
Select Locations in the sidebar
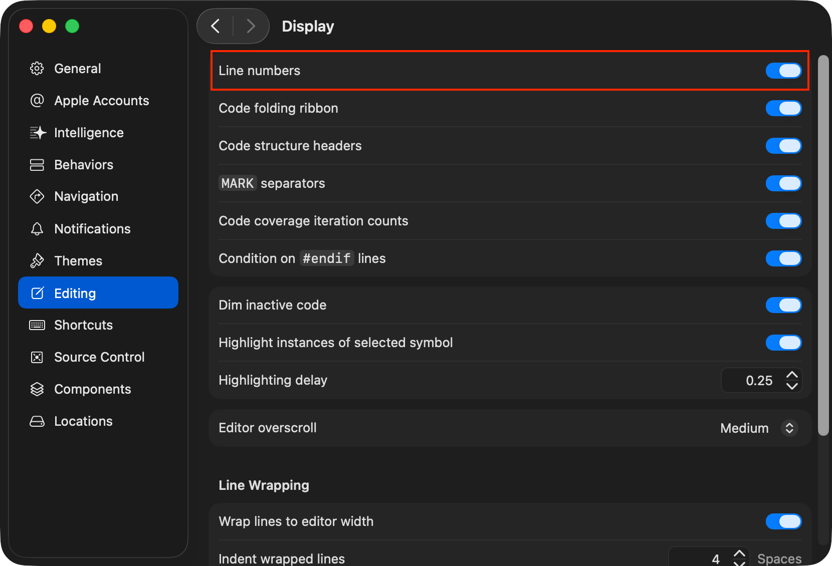pos(83,421)
